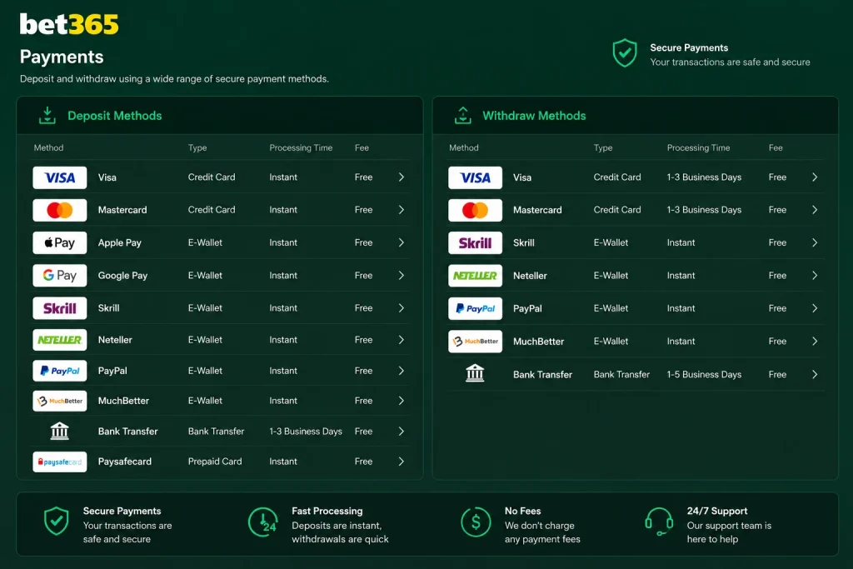This screenshot has height=569, width=853.
Task: Expand the Paysafecard row chevron
Action: (x=402, y=462)
